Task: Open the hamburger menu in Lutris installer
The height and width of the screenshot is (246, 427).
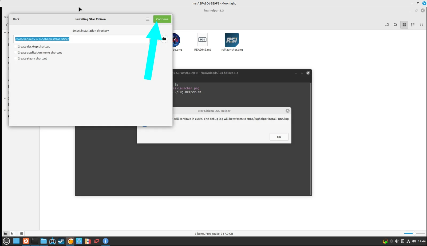Action: tap(148, 19)
